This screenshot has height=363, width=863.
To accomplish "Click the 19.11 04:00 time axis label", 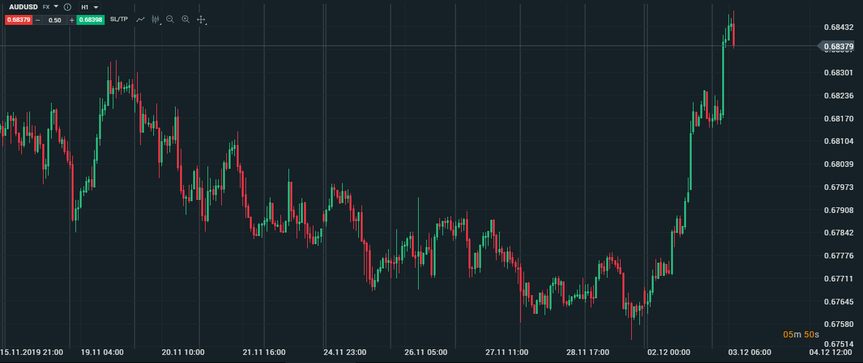I will tap(102, 352).
